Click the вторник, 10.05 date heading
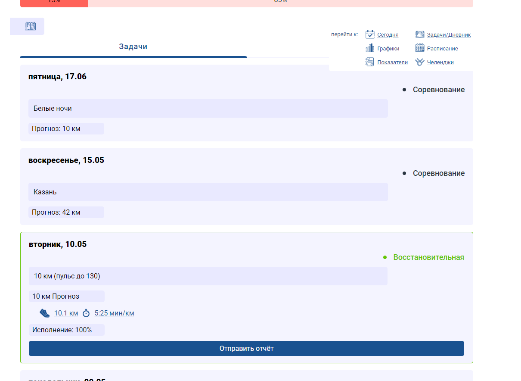 (58, 244)
